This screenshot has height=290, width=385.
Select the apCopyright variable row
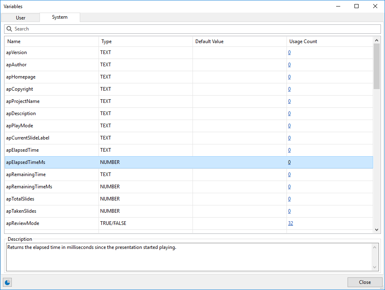click(189, 89)
